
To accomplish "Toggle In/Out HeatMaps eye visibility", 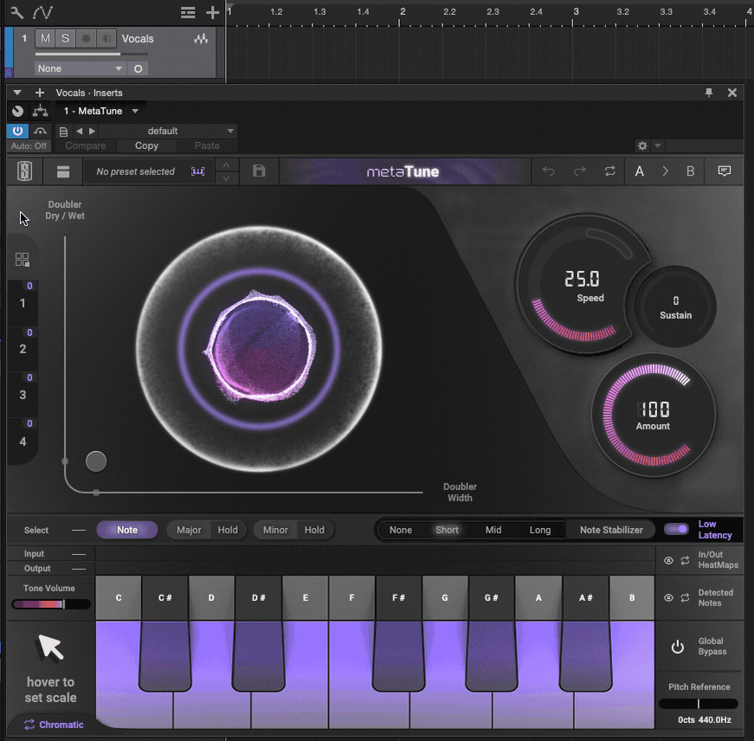I will [x=668, y=560].
